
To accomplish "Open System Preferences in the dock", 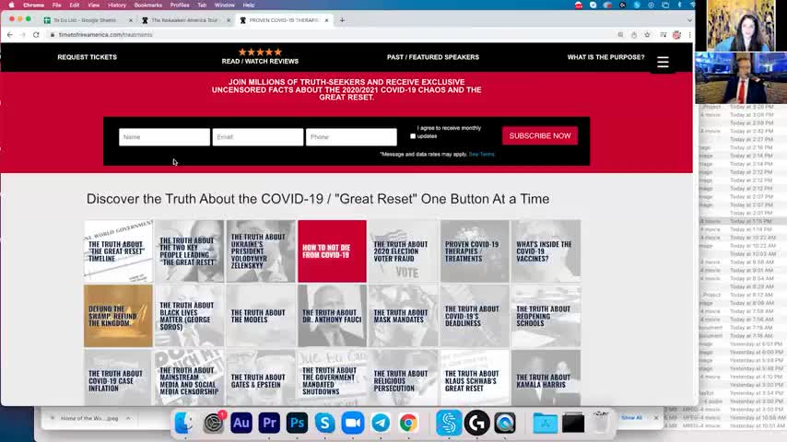I will point(213,423).
